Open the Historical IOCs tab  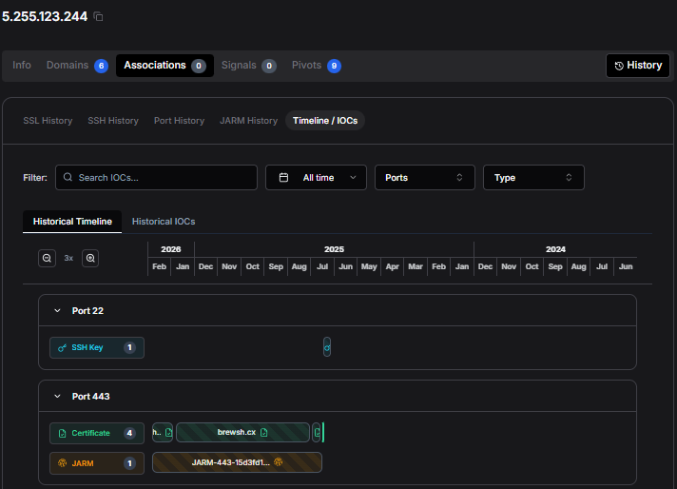click(164, 222)
